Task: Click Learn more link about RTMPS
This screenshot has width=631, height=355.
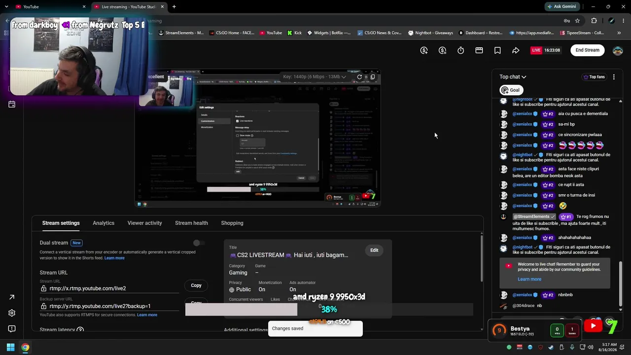Action: pyautogui.click(x=147, y=315)
